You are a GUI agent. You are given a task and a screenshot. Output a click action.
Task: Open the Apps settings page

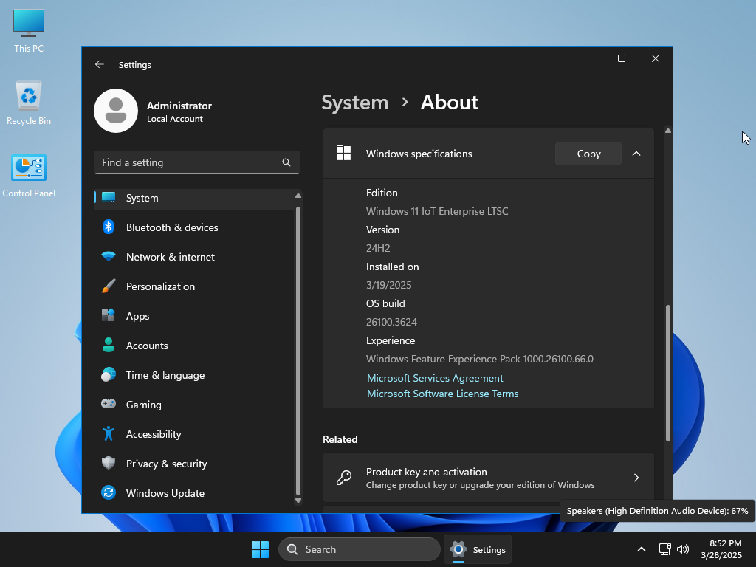click(194, 316)
